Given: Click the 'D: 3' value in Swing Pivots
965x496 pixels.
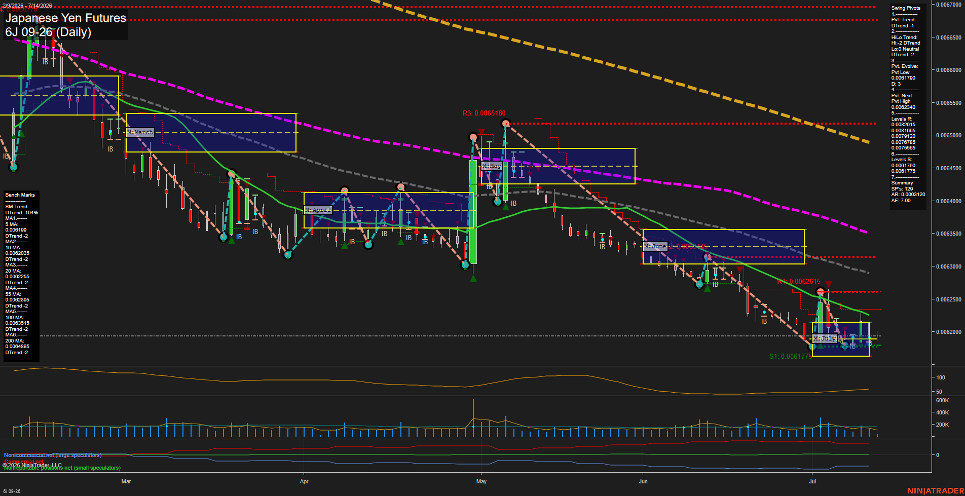Looking at the screenshot, I should coord(896,84).
